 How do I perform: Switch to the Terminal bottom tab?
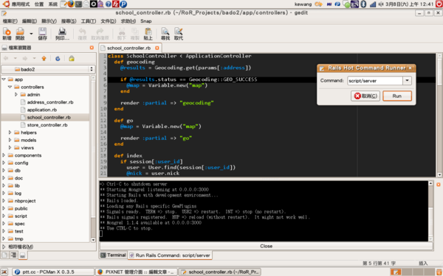click(x=113, y=255)
